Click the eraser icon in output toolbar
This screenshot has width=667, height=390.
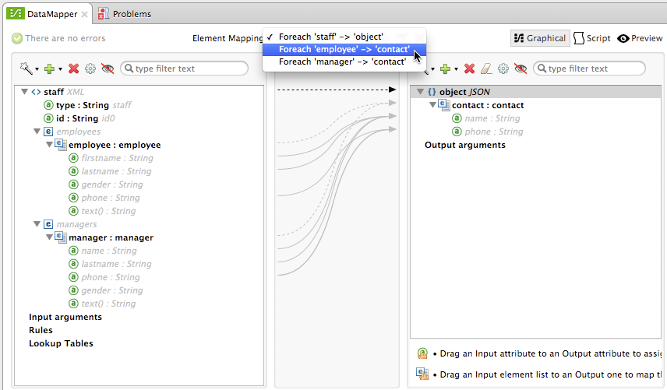(x=487, y=69)
